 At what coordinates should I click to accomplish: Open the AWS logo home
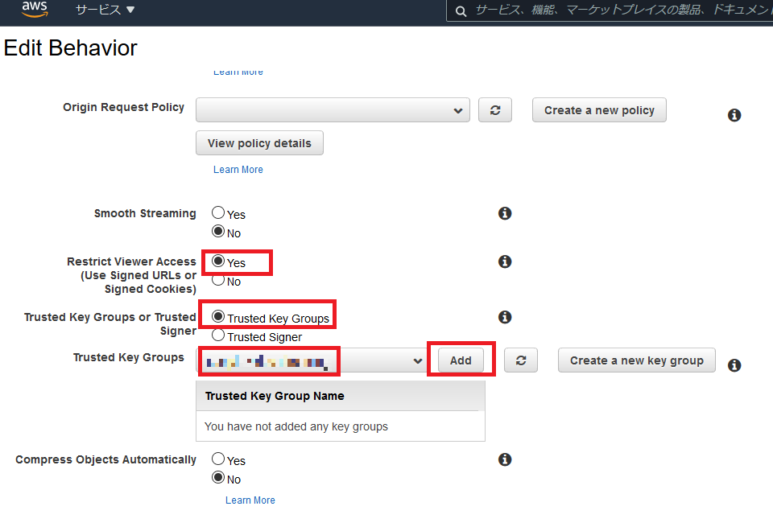pos(35,9)
